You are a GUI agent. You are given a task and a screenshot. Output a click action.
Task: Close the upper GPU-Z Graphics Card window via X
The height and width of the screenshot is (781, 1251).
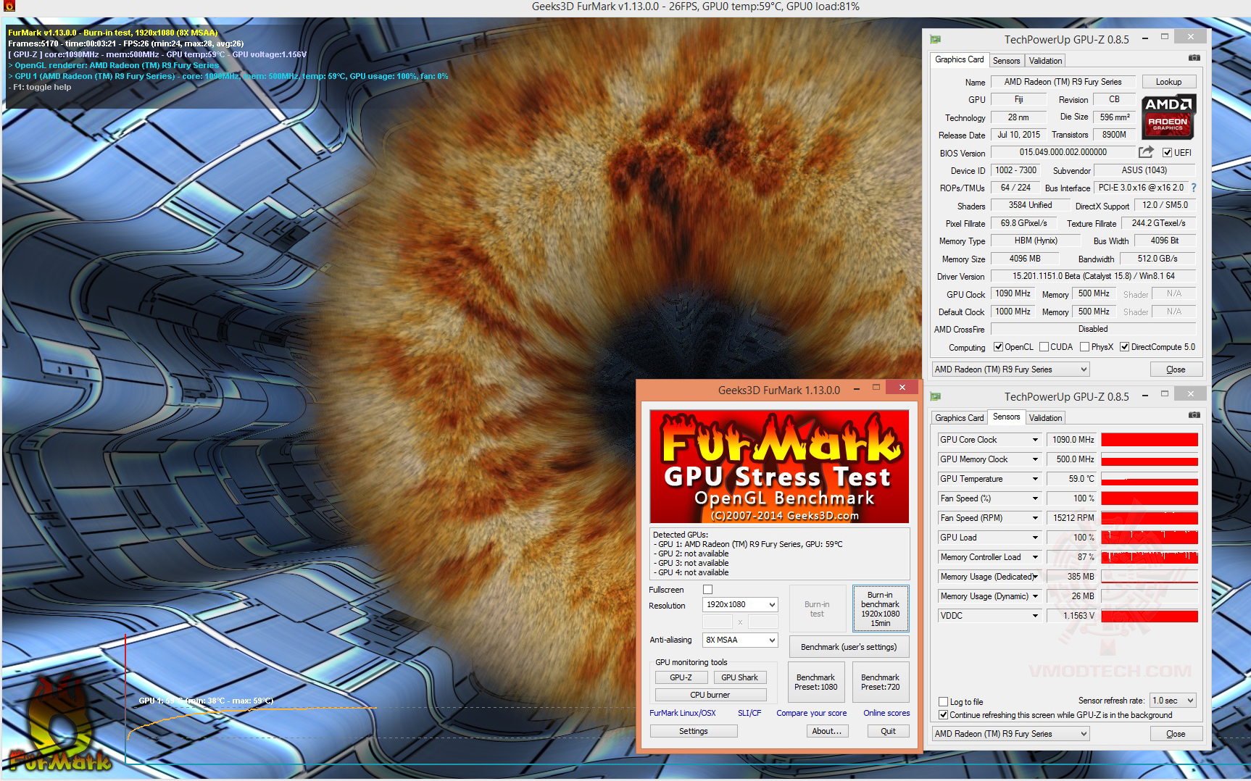(1191, 36)
